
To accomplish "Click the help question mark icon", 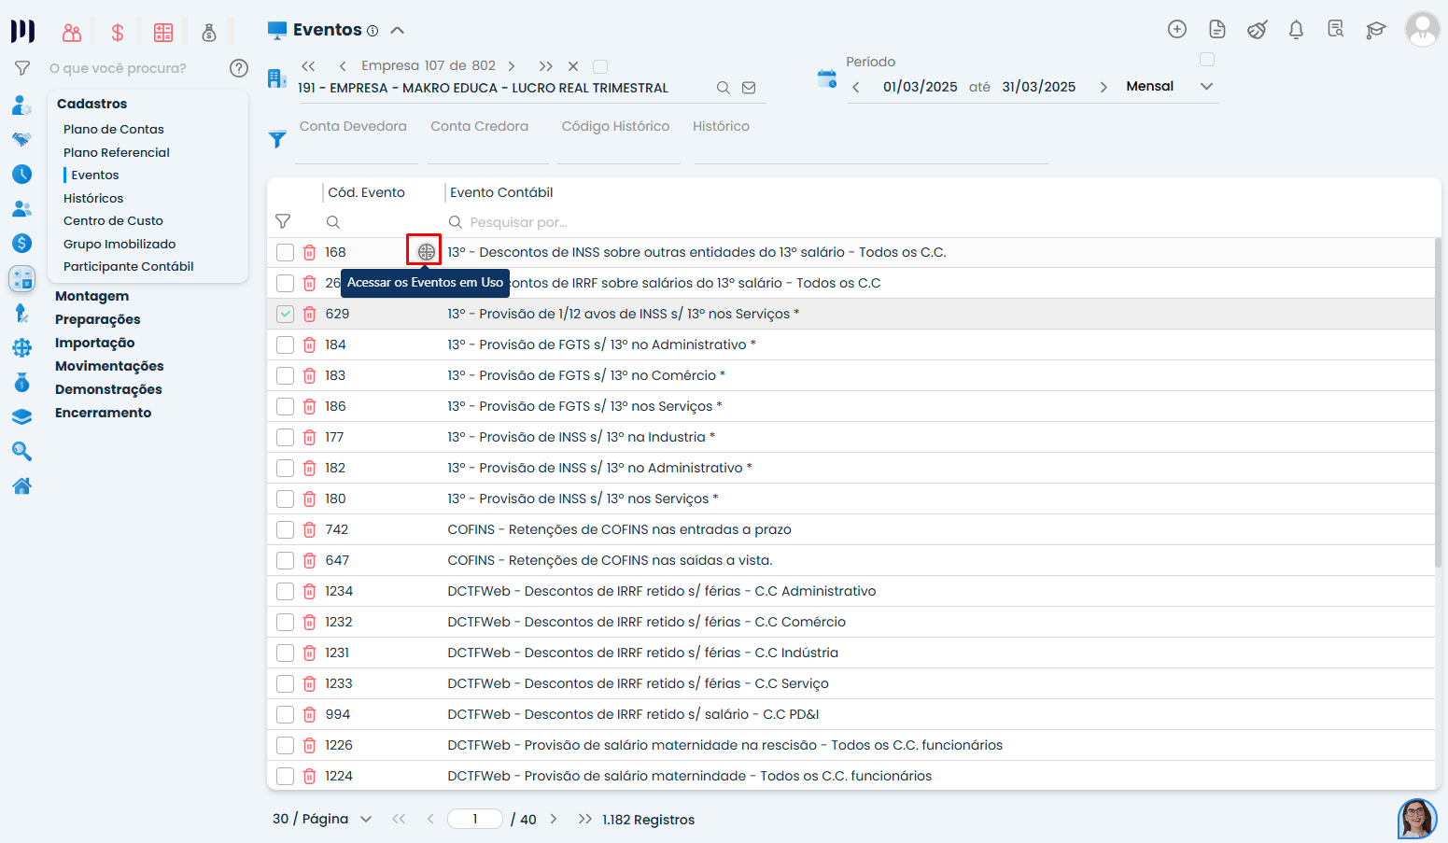I will [239, 68].
